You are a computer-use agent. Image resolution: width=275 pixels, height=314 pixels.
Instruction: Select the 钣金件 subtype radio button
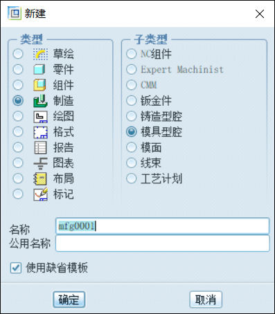point(132,100)
